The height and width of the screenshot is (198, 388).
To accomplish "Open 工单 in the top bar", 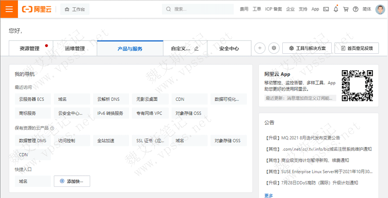I will pyautogui.click(x=257, y=9).
